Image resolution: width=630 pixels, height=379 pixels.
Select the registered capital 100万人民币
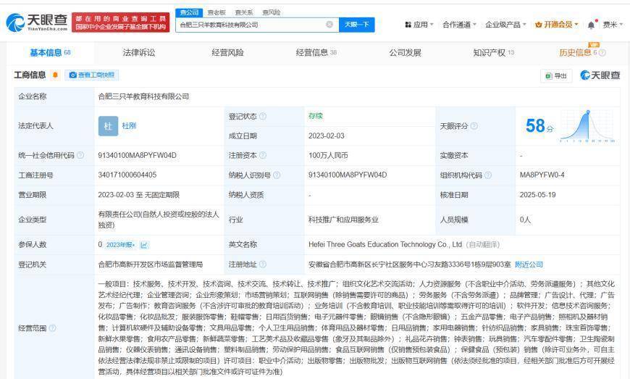[x=328, y=155]
